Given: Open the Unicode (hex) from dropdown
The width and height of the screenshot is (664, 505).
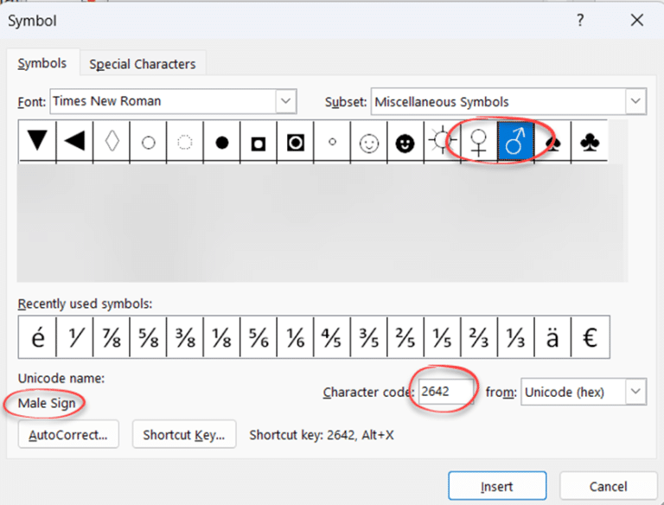Looking at the screenshot, I should 584,392.
